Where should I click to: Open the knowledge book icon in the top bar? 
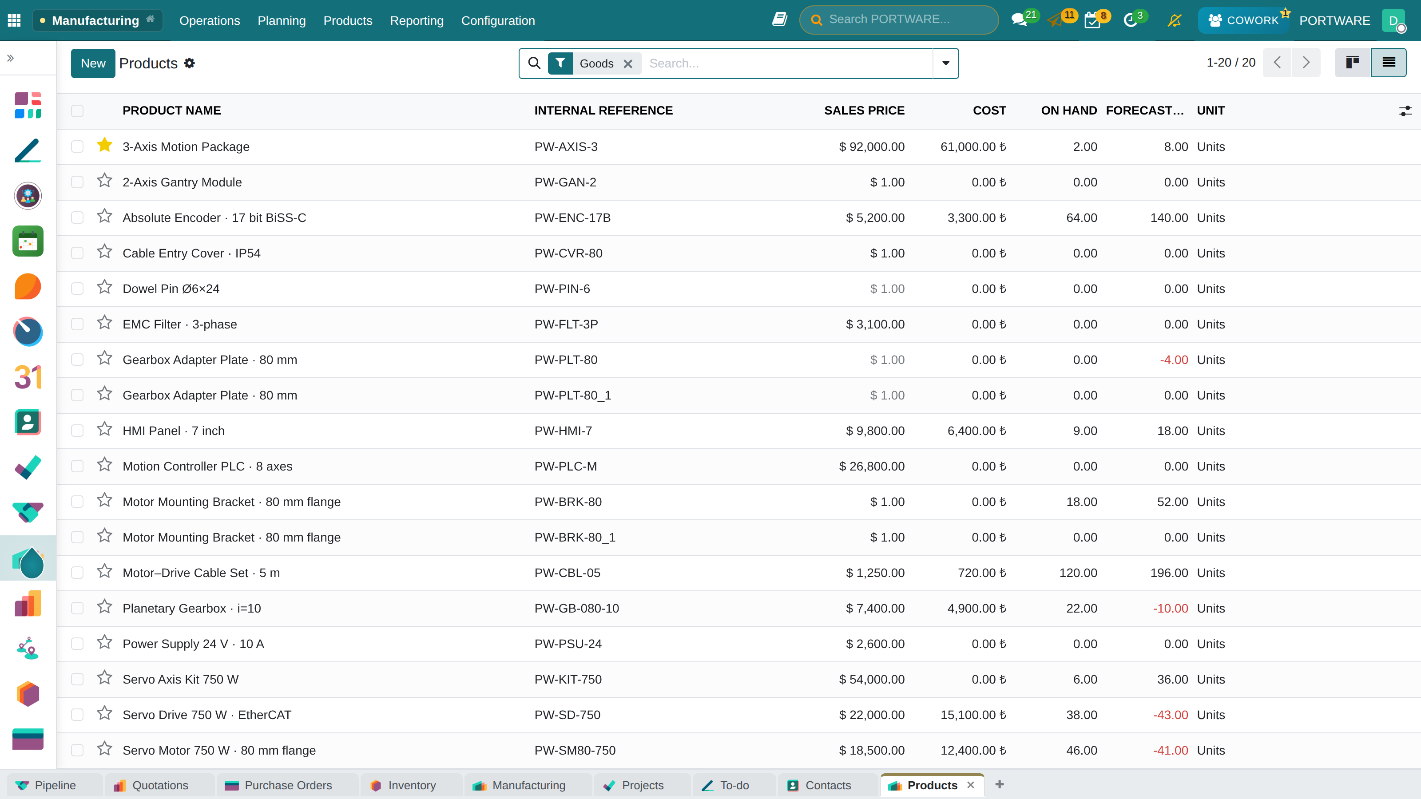click(779, 20)
